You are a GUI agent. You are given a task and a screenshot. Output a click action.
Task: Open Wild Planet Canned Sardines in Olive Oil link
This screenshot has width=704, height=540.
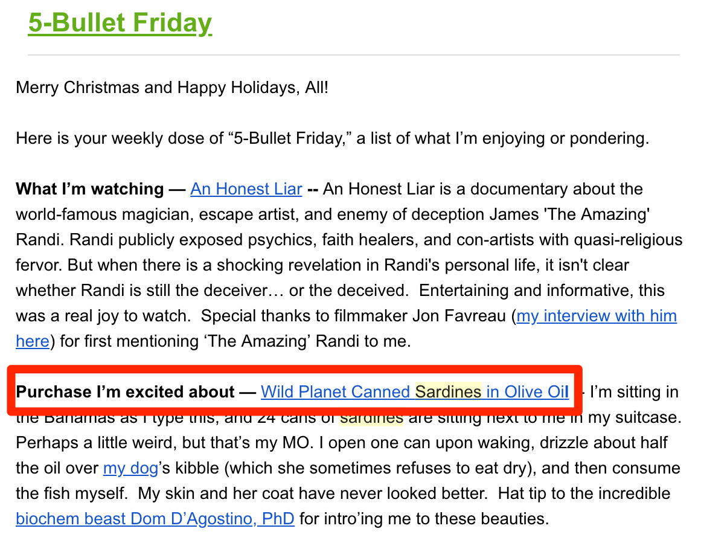(x=415, y=392)
